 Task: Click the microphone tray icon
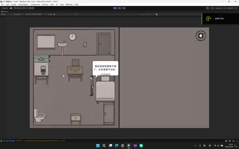coord(200,146)
